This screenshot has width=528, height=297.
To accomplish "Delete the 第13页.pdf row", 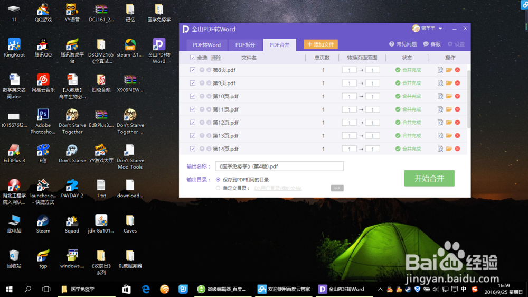I will point(457,135).
